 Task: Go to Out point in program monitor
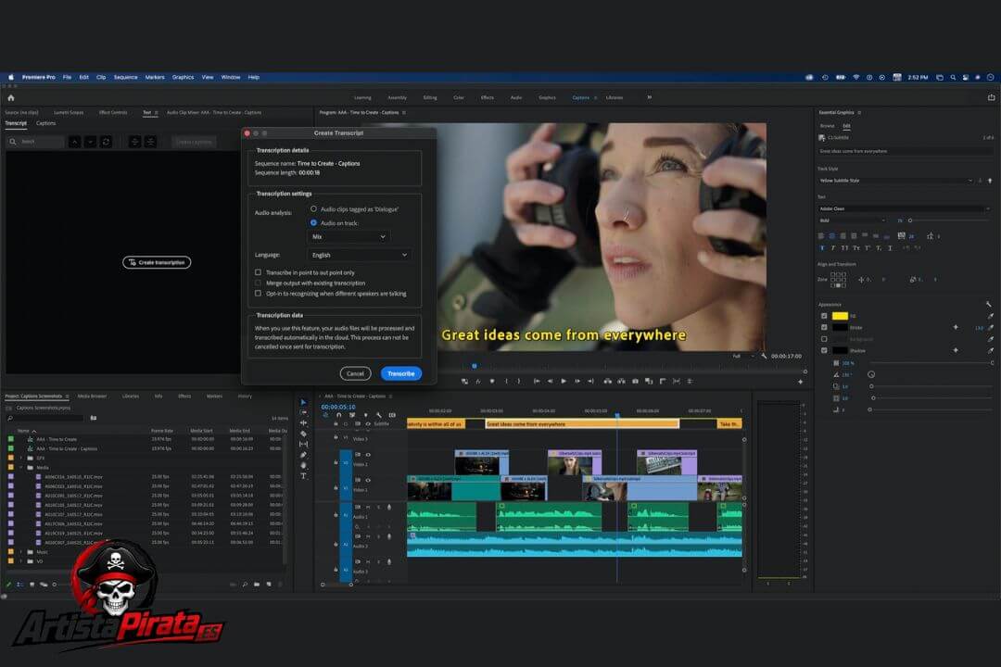(590, 381)
